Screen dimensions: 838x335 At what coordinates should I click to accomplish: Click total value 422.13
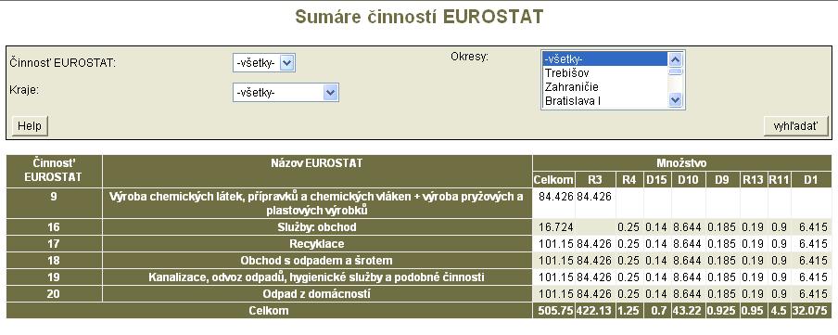(594, 310)
